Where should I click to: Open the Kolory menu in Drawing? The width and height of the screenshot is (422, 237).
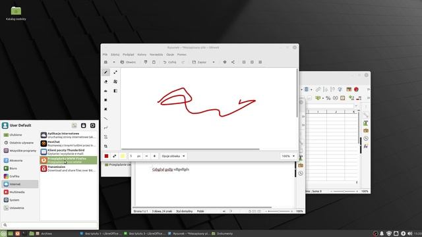tap(142, 55)
